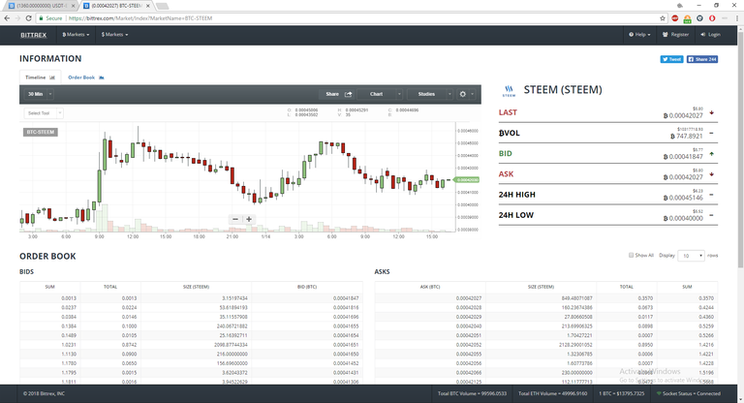
Task: Click the Secure padlock site info
Action: click(x=50, y=18)
